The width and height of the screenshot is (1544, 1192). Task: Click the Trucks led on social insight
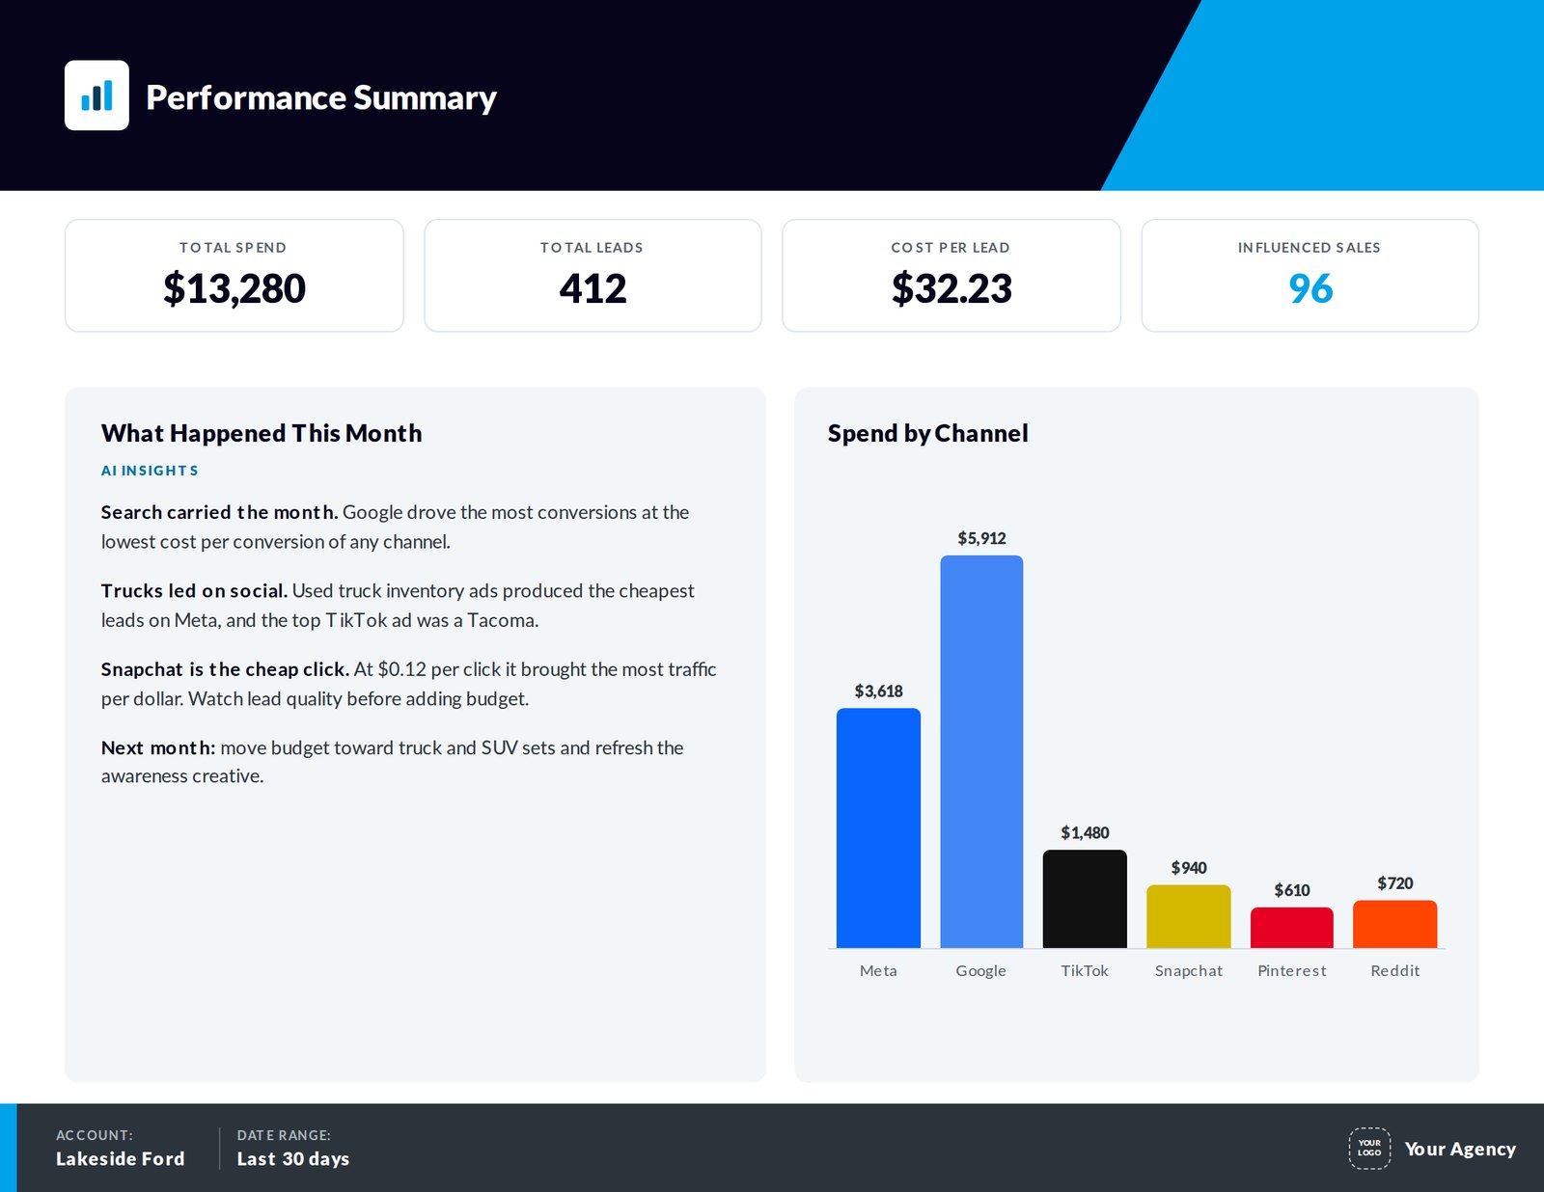pyautogui.click(x=398, y=605)
